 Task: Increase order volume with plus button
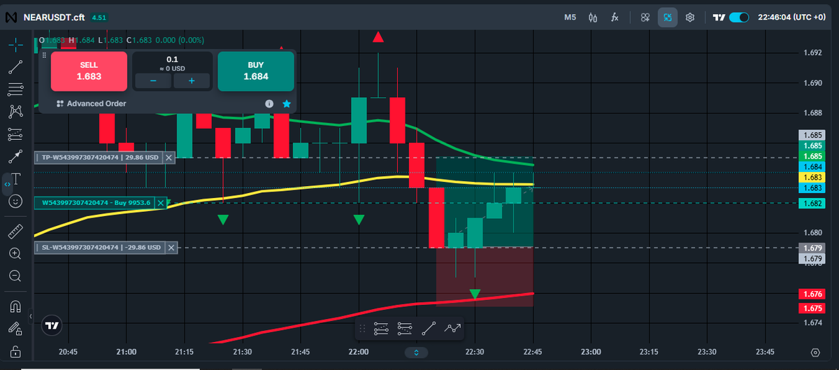click(x=191, y=81)
